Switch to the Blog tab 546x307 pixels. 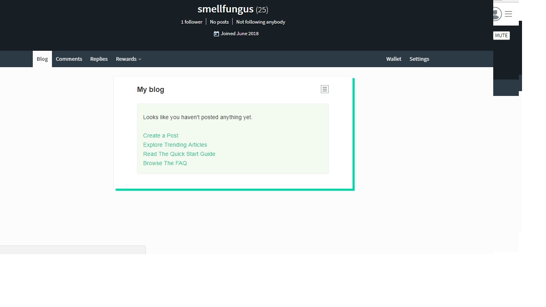pos(42,59)
